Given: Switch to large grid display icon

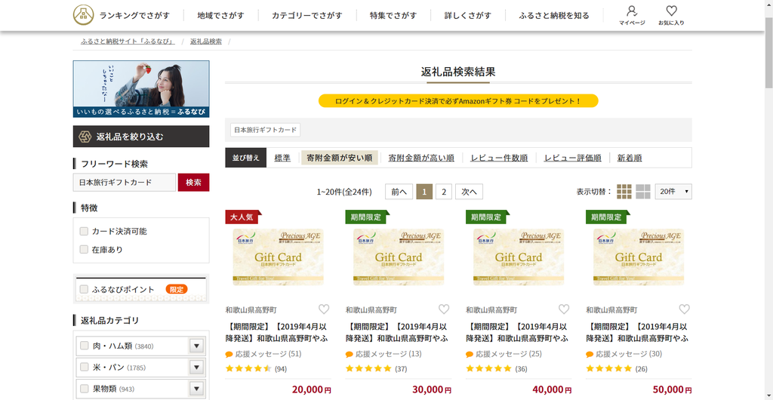Looking at the screenshot, I should click(643, 192).
